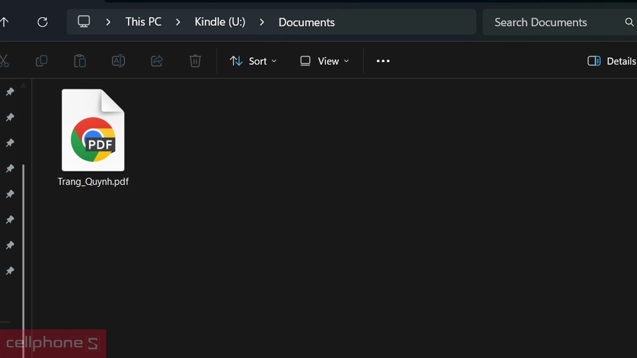637x358 pixels.
Task: Expand chevron after Kindle (U:)
Action: point(262,22)
